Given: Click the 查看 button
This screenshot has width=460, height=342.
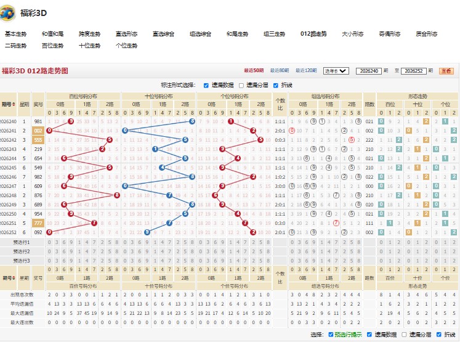Looking at the screenshot, I should coord(446,71).
